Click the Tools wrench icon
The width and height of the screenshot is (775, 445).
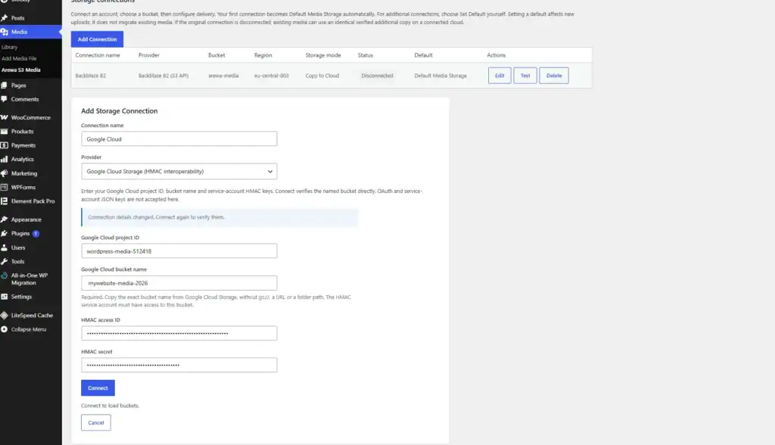click(x=5, y=261)
